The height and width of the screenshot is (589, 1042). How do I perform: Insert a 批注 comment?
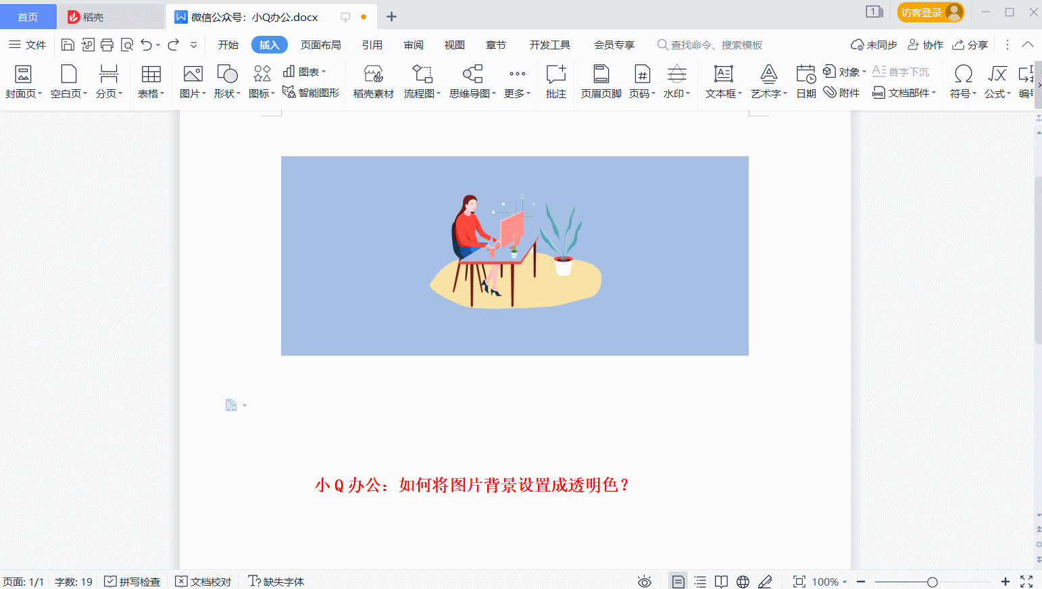click(555, 81)
